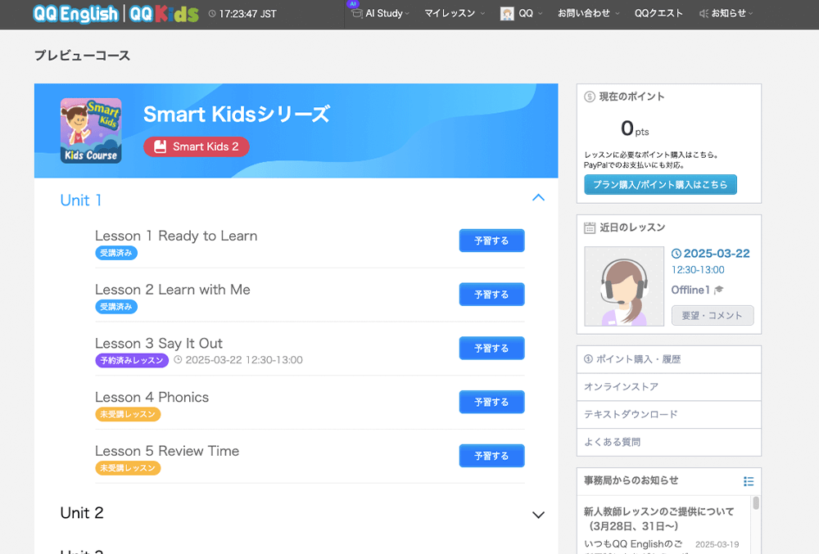Viewport: 819px width, 554px height.
Task: Click the 2025-03-22 date in 近日のレッスン
Action: pyautogui.click(x=717, y=254)
